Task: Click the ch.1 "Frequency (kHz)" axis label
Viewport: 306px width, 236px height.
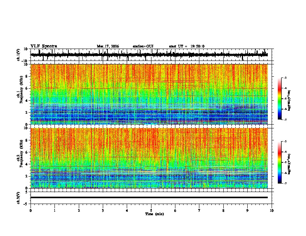Action: pyautogui.click(x=21, y=89)
